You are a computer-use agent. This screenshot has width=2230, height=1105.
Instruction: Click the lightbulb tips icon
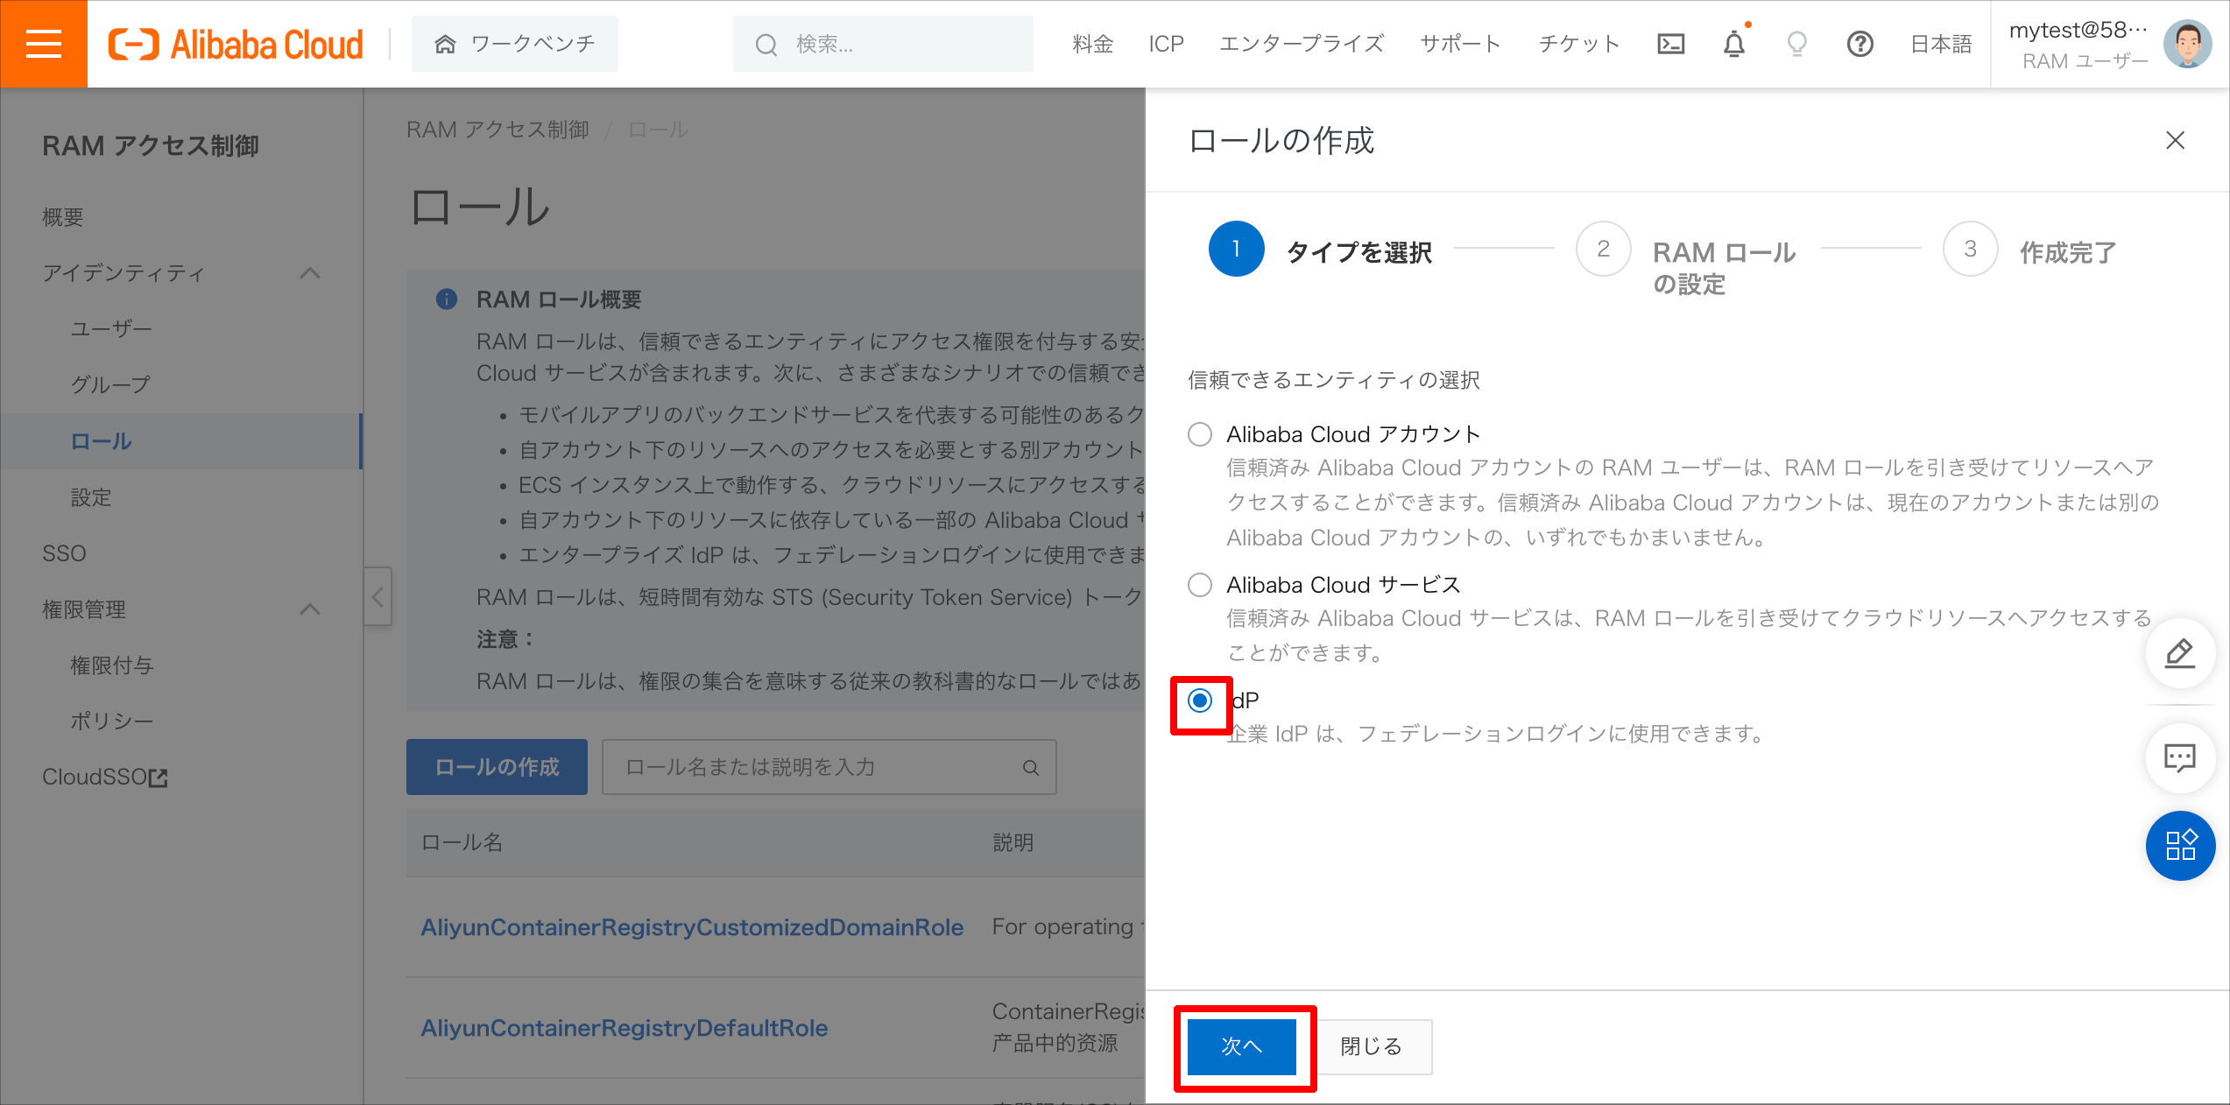click(x=1797, y=44)
